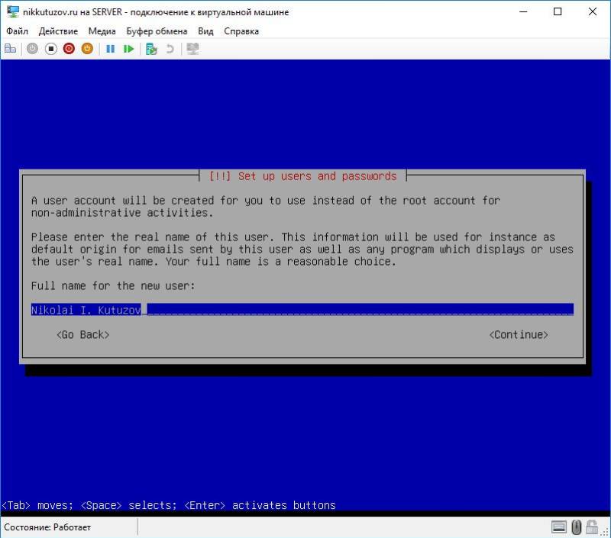The image size is (611, 538).
Task: Click the full name input field
Action: [302, 309]
